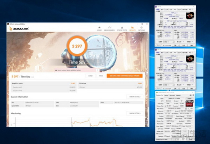Click the Close button in GPU-Z
The height and width of the screenshot is (144, 210).
190,139
